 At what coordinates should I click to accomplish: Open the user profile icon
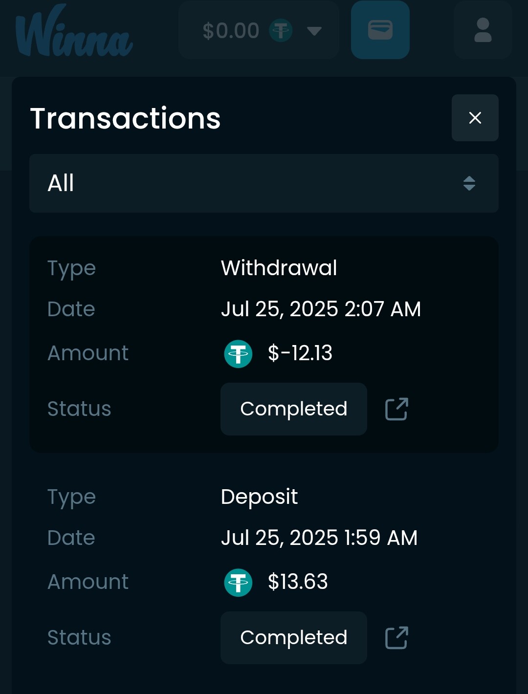pos(483,30)
